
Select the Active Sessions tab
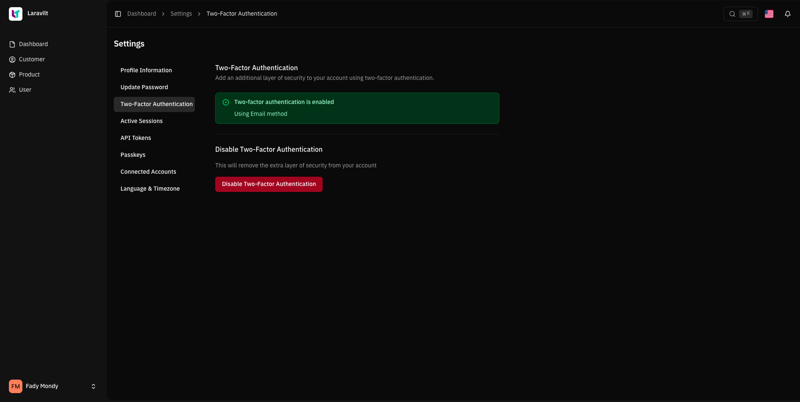(141, 121)
